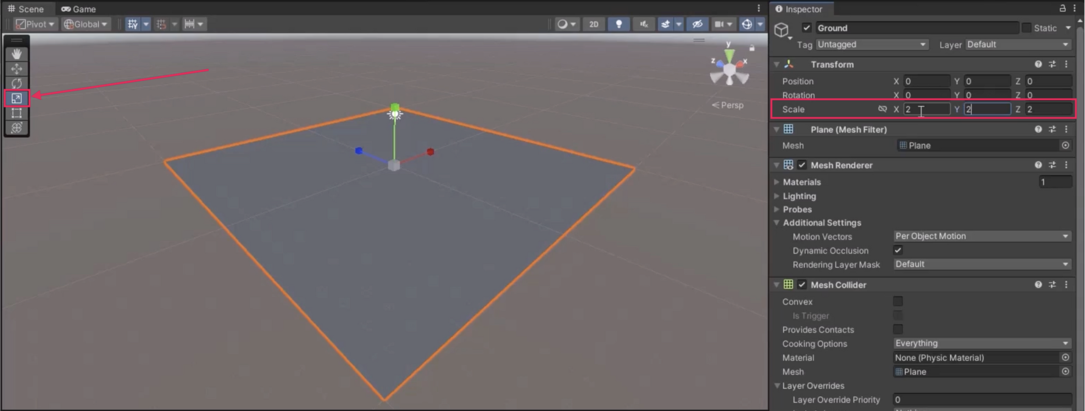Toggle the Dynamic Occlusion checkbox
Screen dimensions: 1085x411
tap(898, 250)
